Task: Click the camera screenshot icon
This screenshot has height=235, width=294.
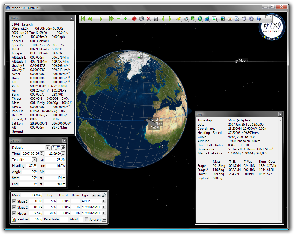Action: point(142,19)
